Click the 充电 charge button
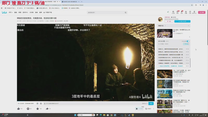Image resolution: width=208 pixels, height=117 pixels. click(169, 21)
